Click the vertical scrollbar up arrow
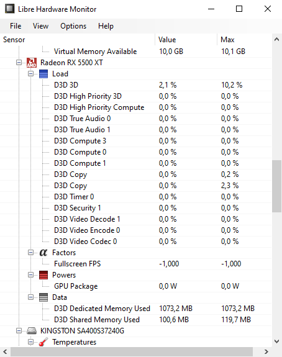The height and width of the screenshot is (357, 282). (277, 39)
